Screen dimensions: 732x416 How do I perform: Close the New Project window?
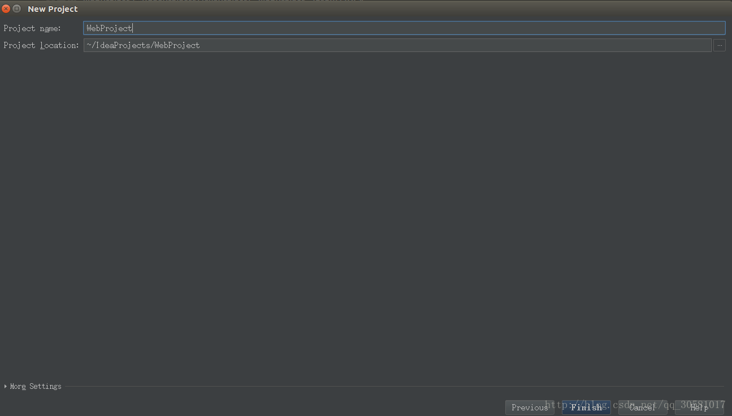[x=6, y=8]
